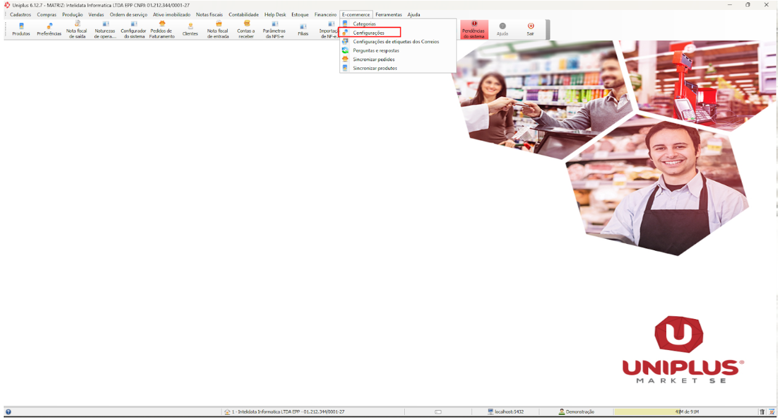Expand the Cadastros menu
Screen dimensions: 782x418
pyautogui.click(x=20, y=14)
